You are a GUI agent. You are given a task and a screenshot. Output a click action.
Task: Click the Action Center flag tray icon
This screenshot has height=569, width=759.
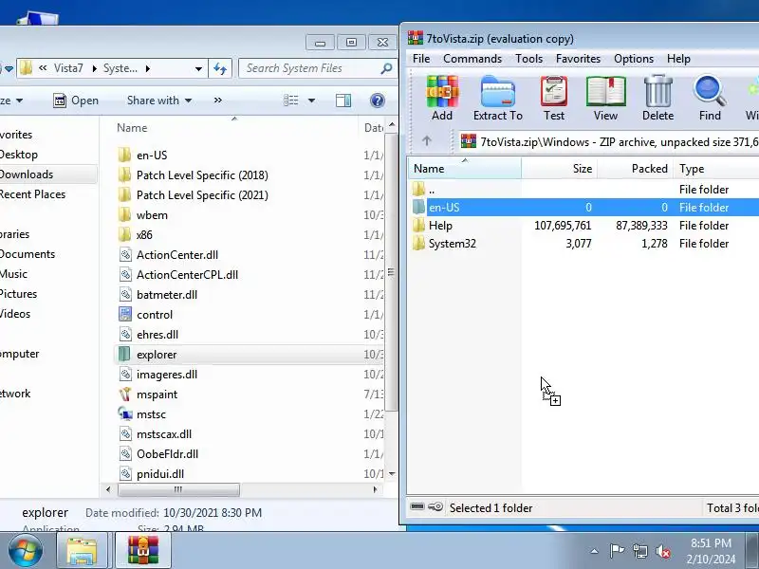point(616,551)
